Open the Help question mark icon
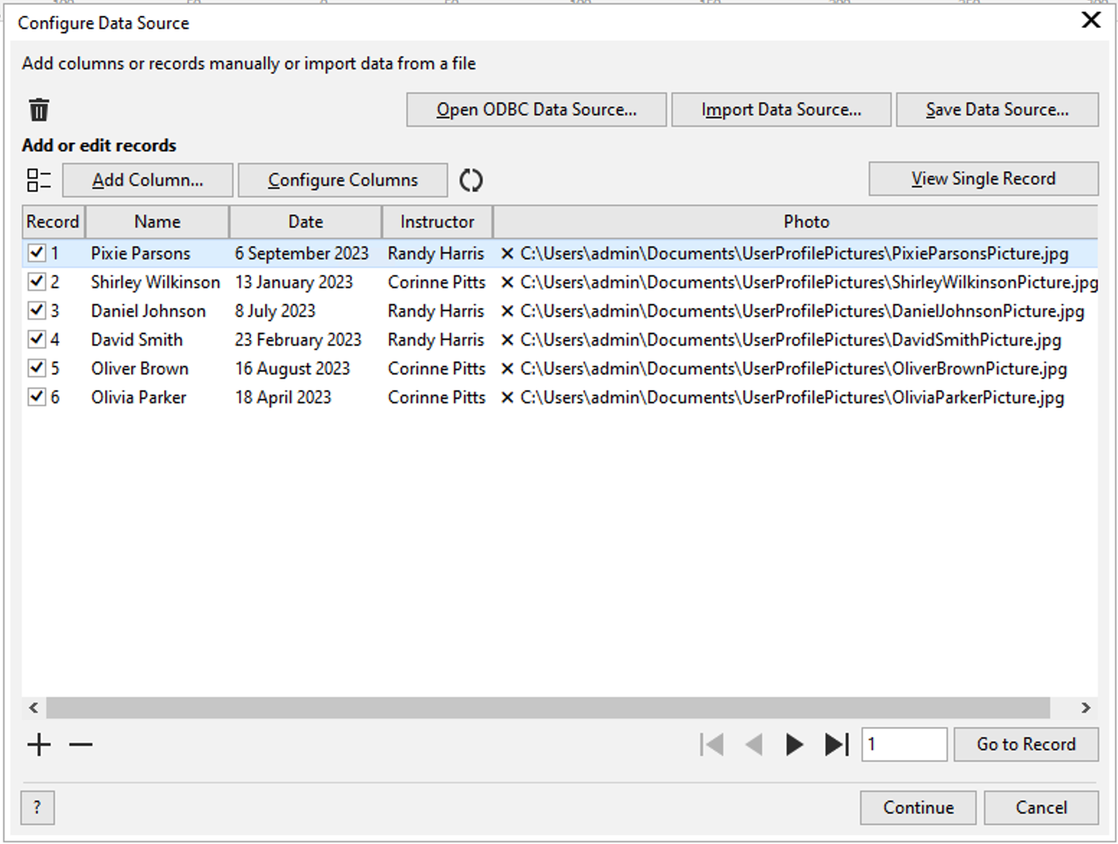This screenshot has width=1118, height=844. [37, 807]
